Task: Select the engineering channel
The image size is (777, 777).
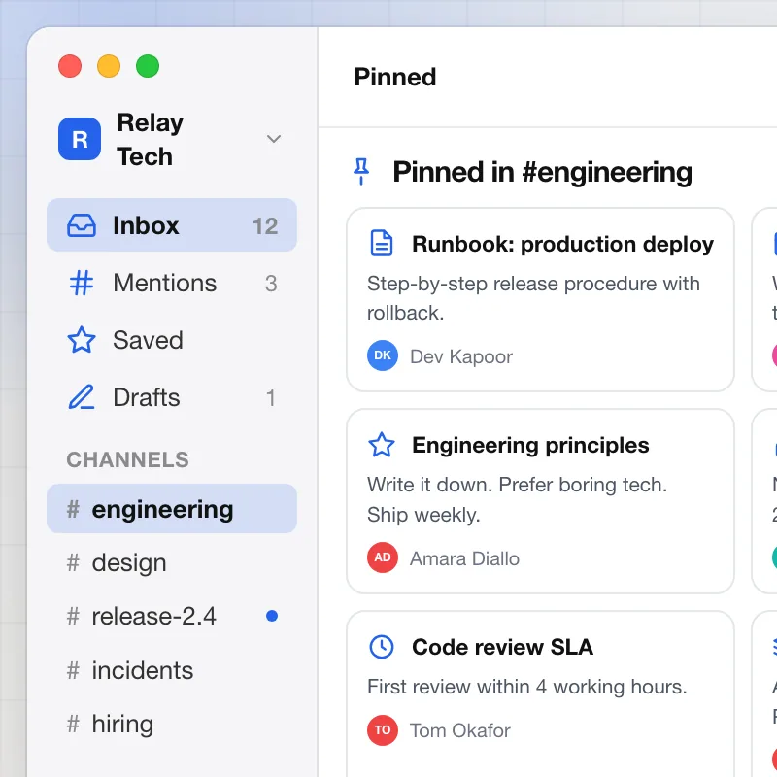Action: (x=172, y=509)
